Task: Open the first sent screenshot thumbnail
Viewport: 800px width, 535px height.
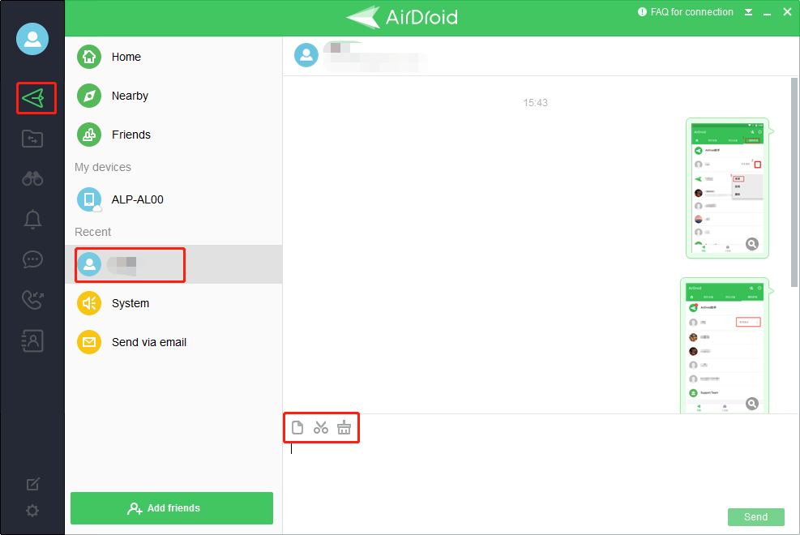Action: click(728, 188)
